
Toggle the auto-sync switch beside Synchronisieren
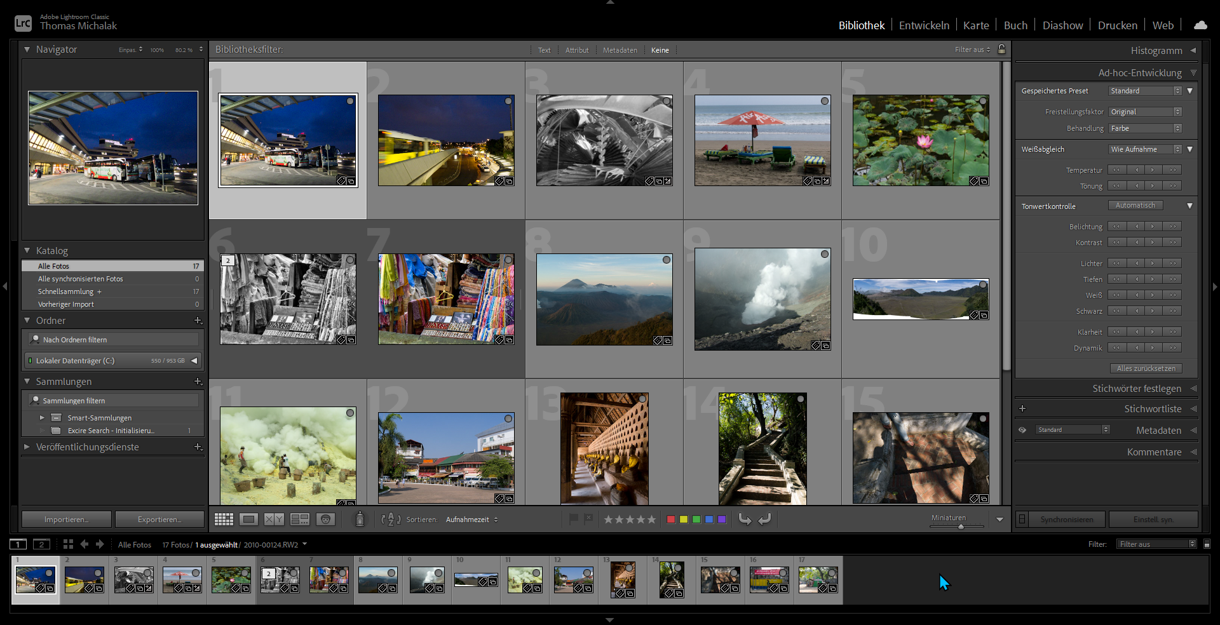click(x=1022, y=520)
